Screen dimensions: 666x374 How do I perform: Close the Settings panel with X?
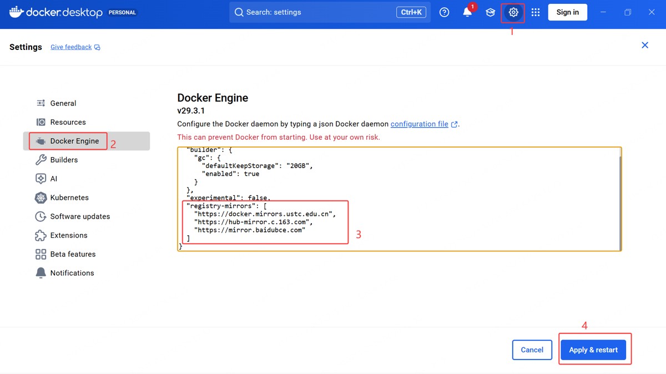(x=645, y=46)
